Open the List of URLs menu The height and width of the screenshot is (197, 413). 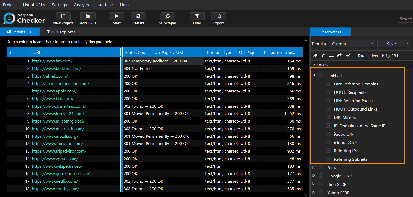tap(34, 5)
